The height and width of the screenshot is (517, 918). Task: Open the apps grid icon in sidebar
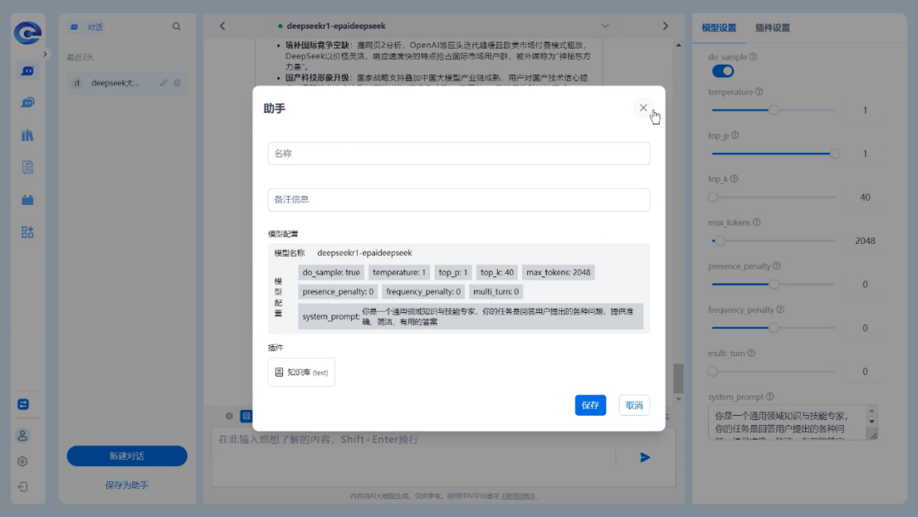[27, 232]
